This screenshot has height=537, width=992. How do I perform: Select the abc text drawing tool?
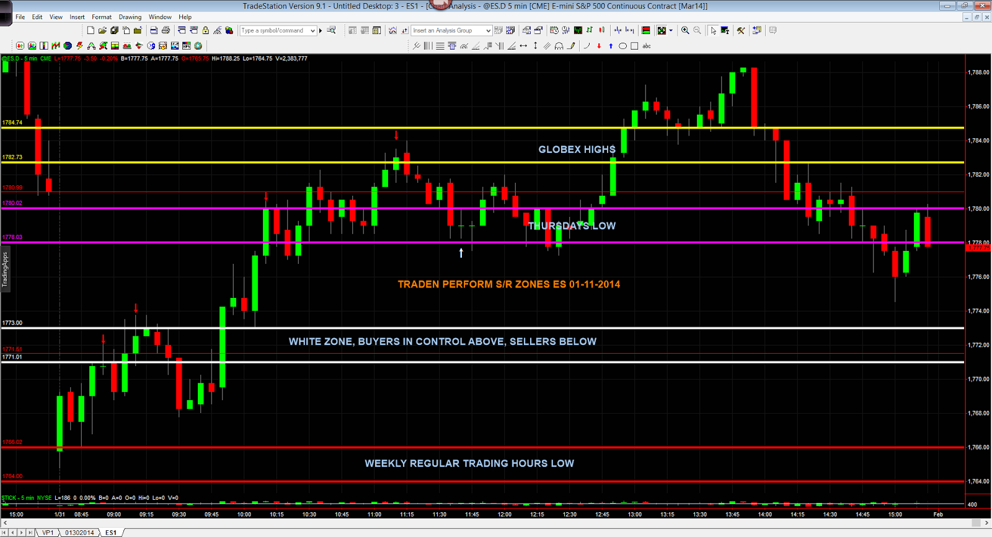647,46
